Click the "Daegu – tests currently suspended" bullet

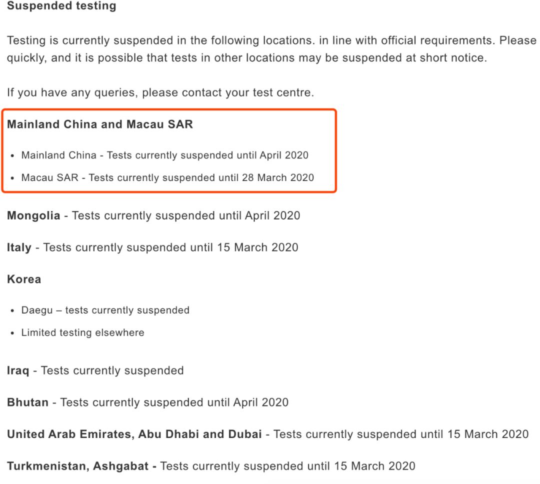tap(105, 310)
